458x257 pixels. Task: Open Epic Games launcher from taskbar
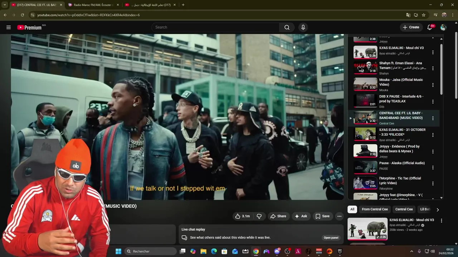[340, 251]
